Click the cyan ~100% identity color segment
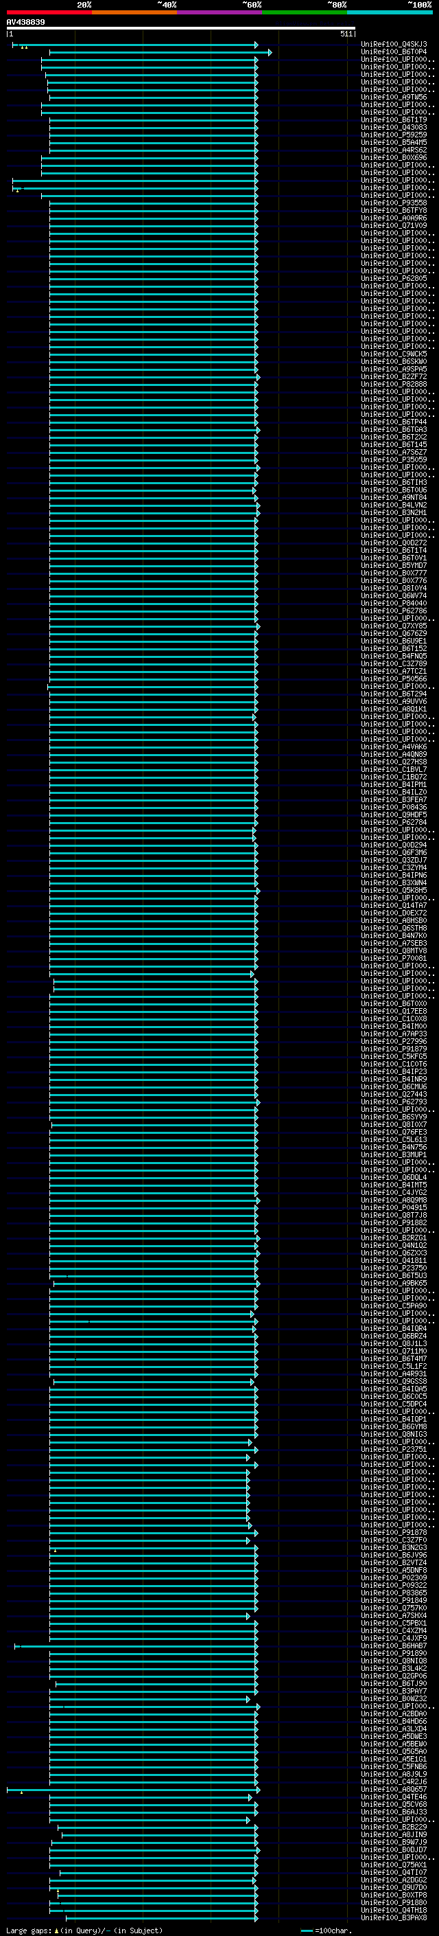This screenshot has height=1936, width=439. 390,12
